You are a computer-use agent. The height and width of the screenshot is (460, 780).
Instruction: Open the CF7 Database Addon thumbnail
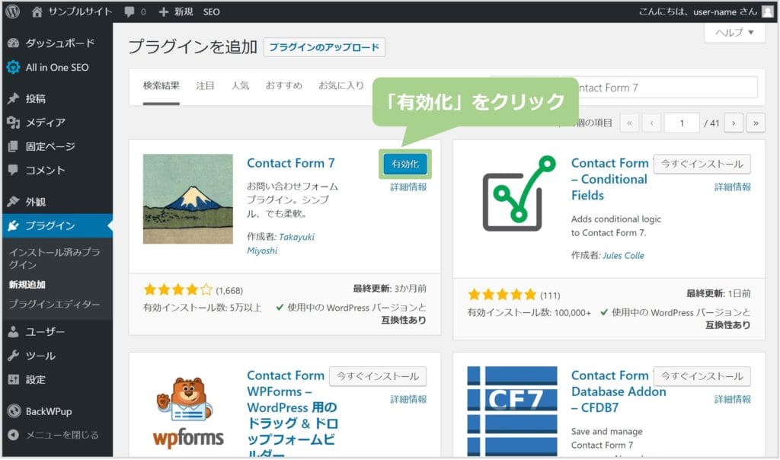coord(513,412)
